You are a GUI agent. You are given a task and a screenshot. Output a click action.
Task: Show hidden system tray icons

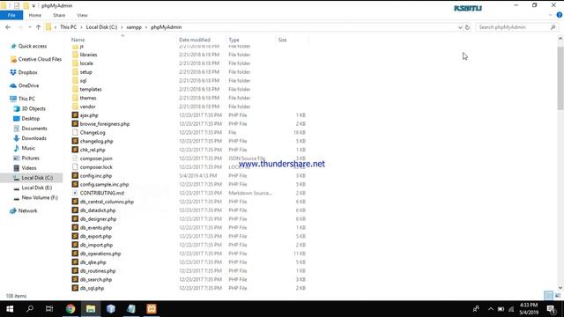point(491,309)
